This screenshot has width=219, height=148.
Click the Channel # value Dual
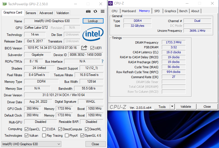pos(197,21)
